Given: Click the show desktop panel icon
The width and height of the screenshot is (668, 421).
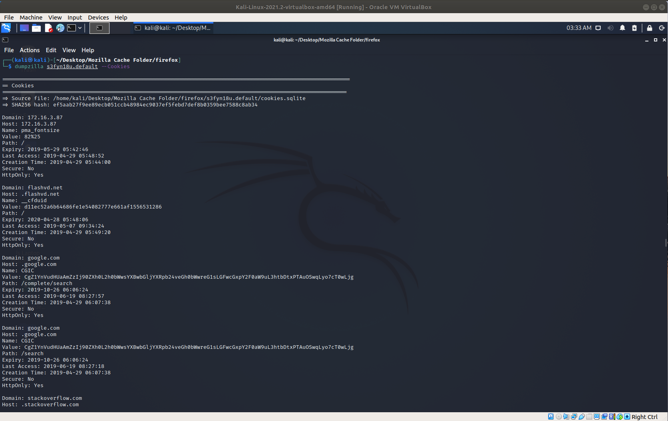Looking at the screenshot, I should [24, 28].
